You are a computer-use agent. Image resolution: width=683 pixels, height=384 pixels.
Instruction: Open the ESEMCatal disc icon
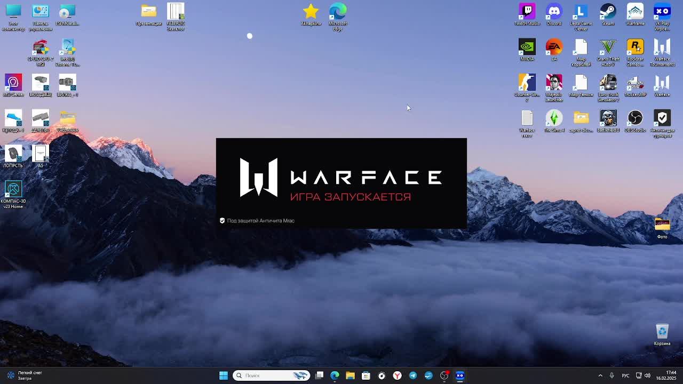tap(67, 14)
